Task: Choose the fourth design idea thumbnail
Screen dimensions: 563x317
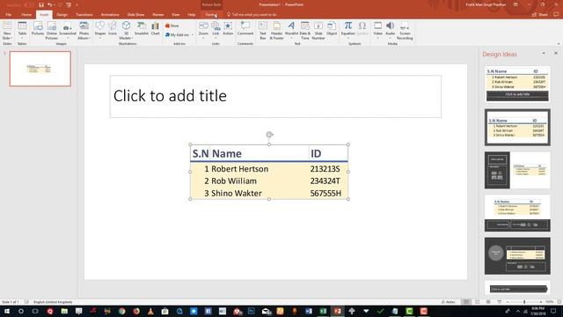Action: coord(517,213)
